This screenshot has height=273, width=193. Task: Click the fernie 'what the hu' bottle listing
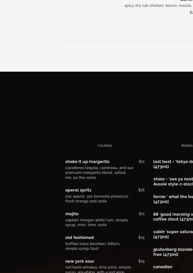(x=173, y=199)
